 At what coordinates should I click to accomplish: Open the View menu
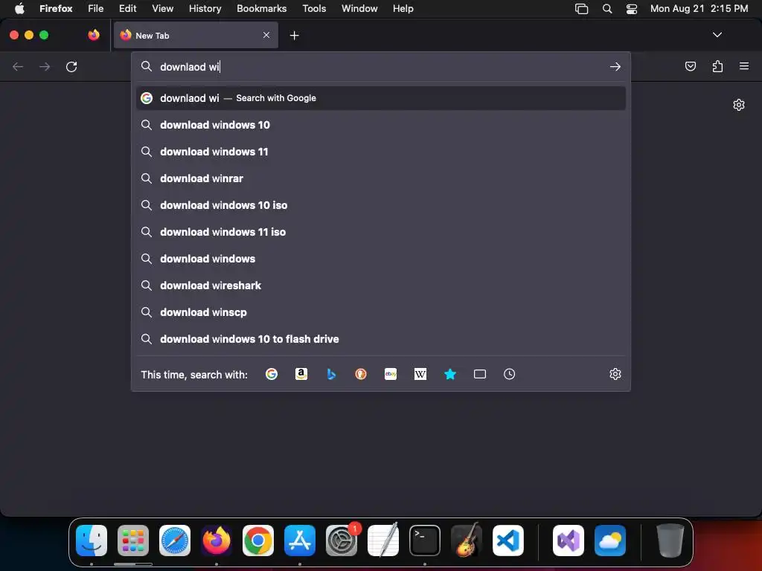point(162,9)
